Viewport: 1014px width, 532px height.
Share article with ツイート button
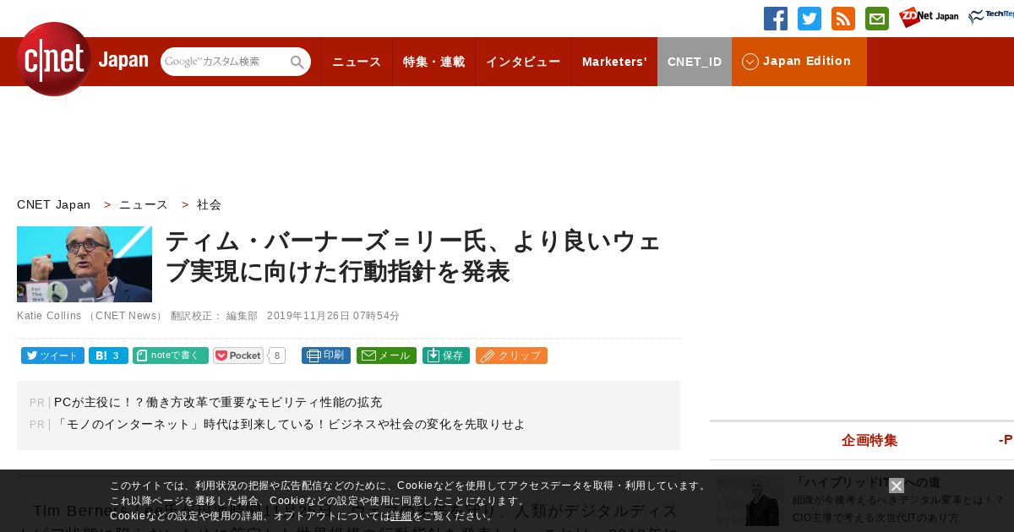pos(52,356)
